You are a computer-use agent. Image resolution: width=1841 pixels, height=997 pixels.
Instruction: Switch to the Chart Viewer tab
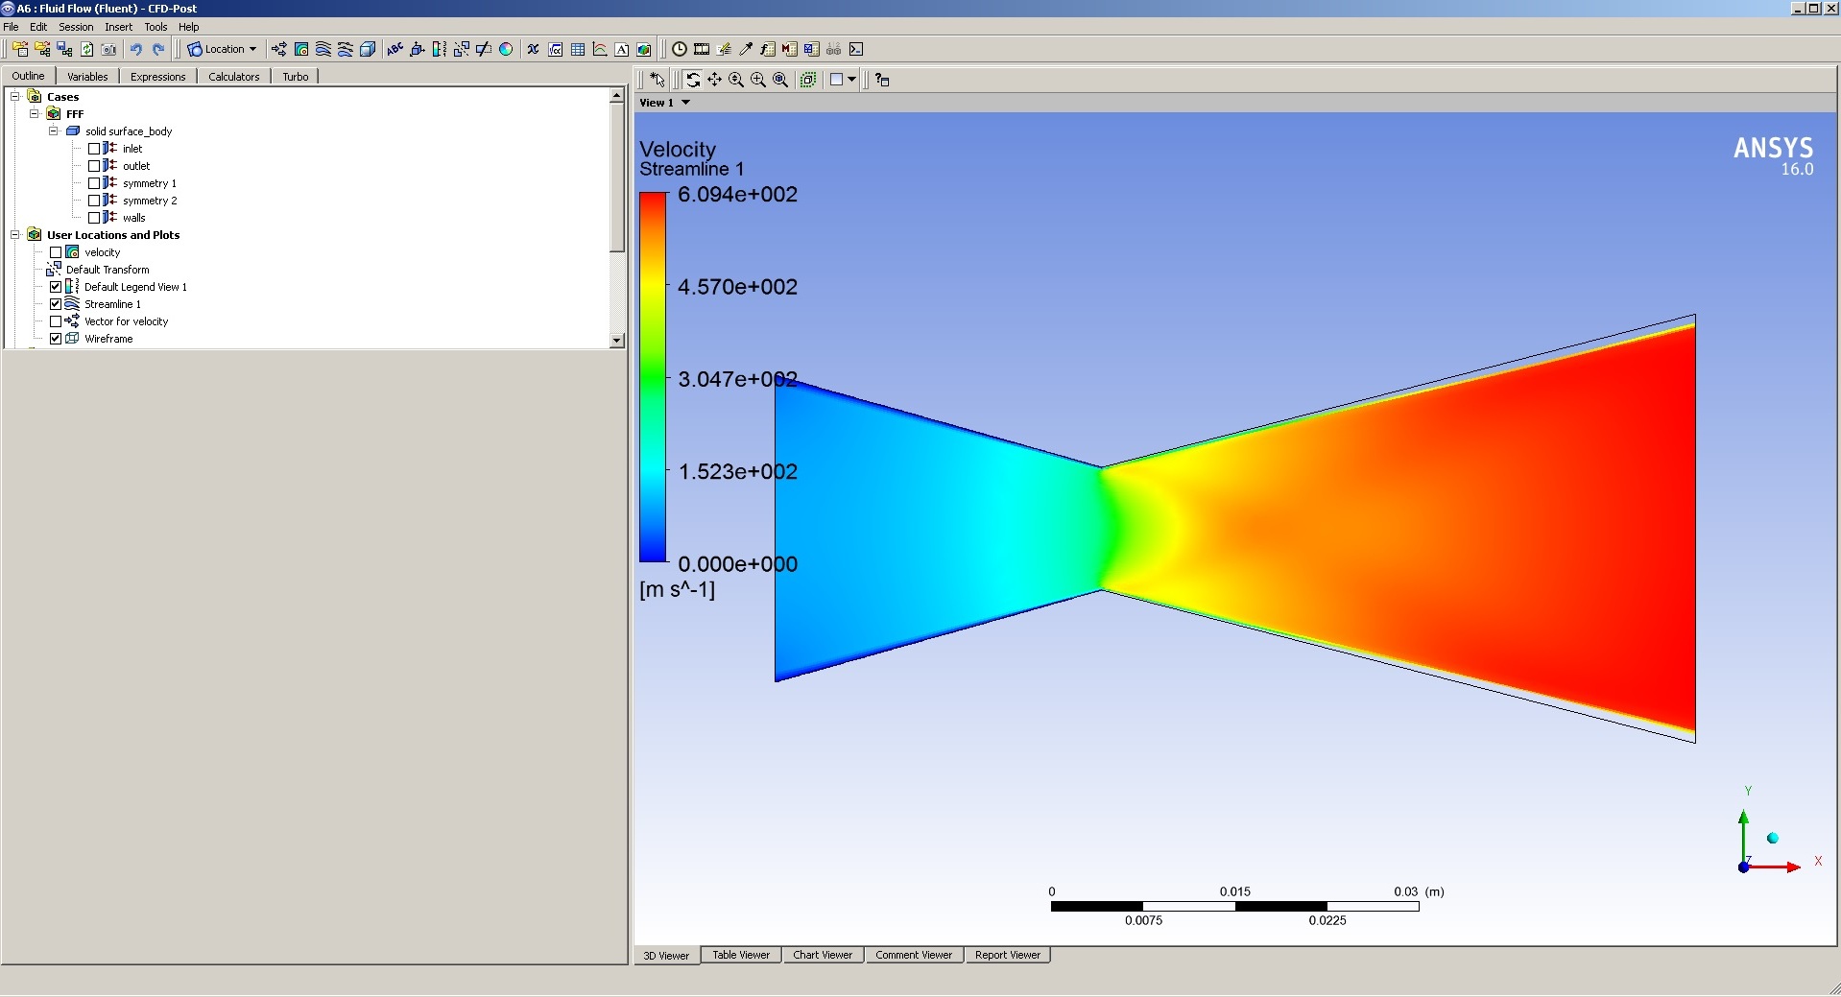tap(823, 955)
